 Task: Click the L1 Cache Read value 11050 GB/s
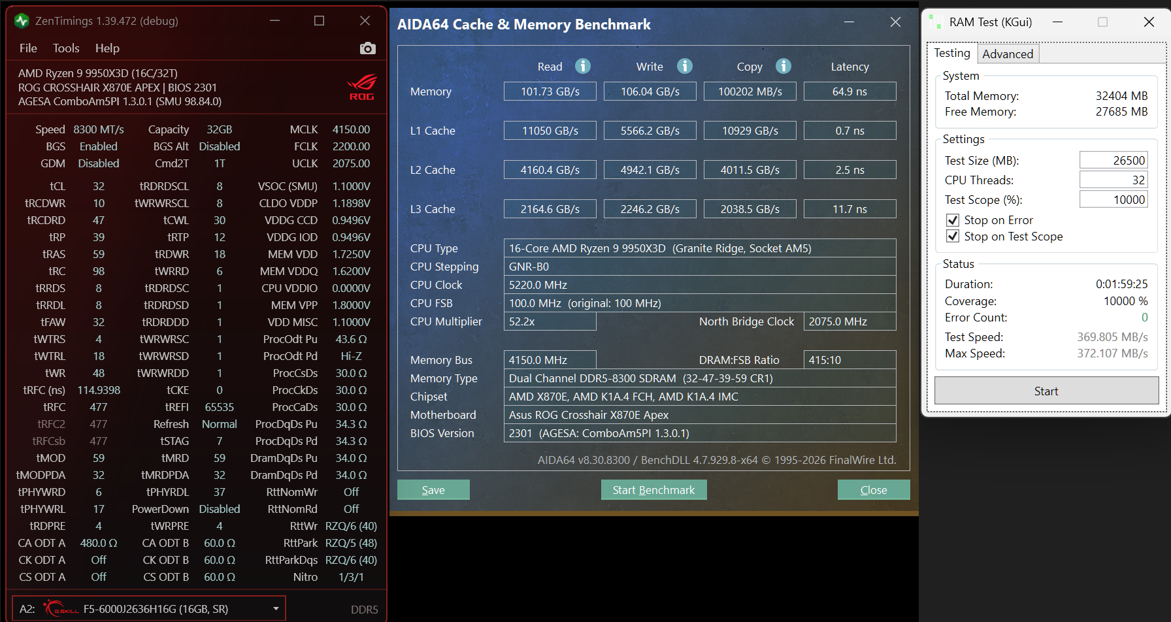point(550,131)
